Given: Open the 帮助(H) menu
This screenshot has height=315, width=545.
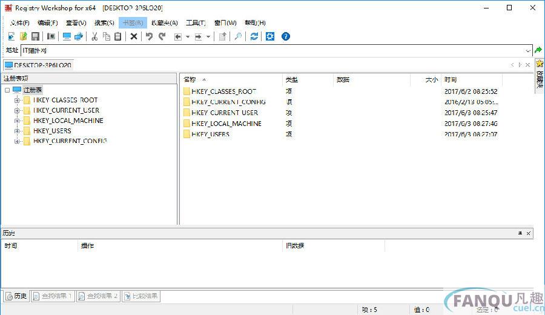Looking at the screenshot, I should click(x=255, y=23).
